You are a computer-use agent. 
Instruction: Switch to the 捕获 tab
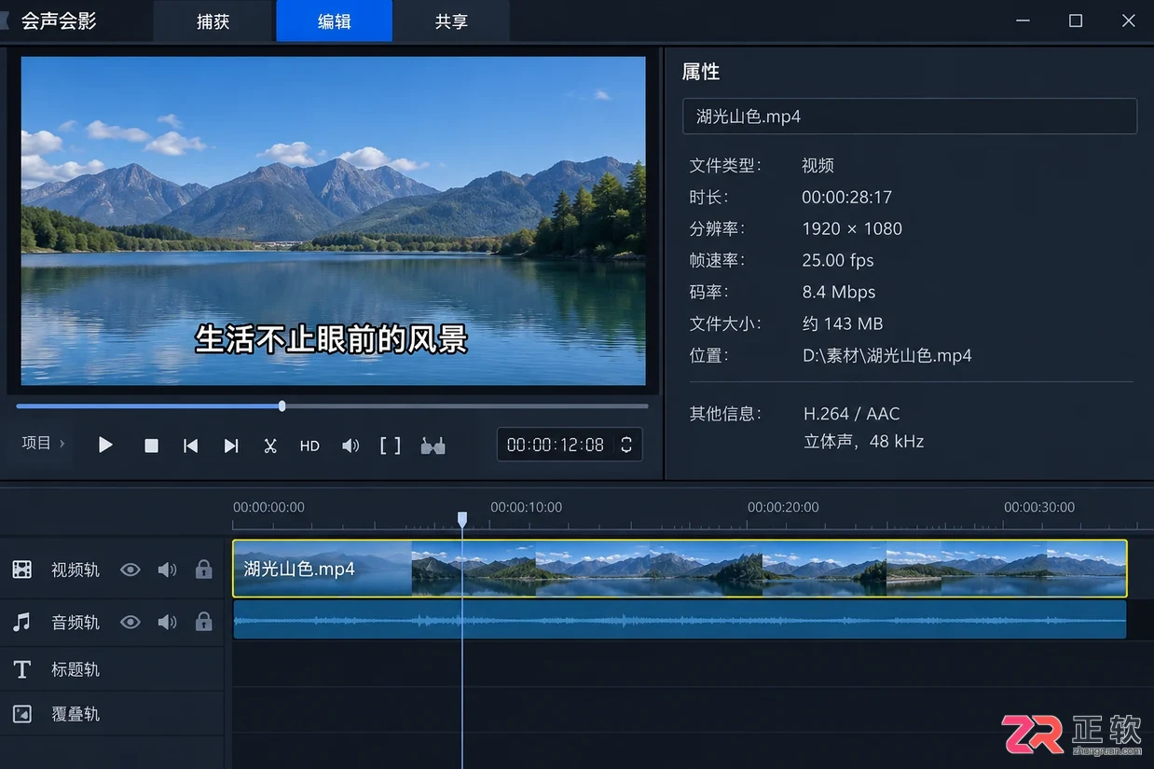click(x=213, y=21)
